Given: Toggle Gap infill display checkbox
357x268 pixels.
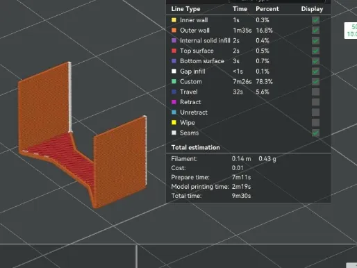Looking at the screenshot, I should pos(315,72).
